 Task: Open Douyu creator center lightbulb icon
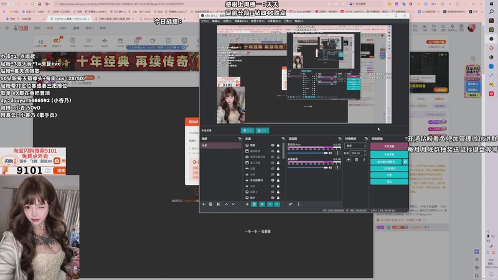point(453,27)
